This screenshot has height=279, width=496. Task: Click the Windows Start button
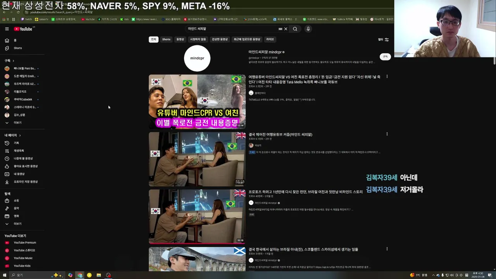[4, 275]
